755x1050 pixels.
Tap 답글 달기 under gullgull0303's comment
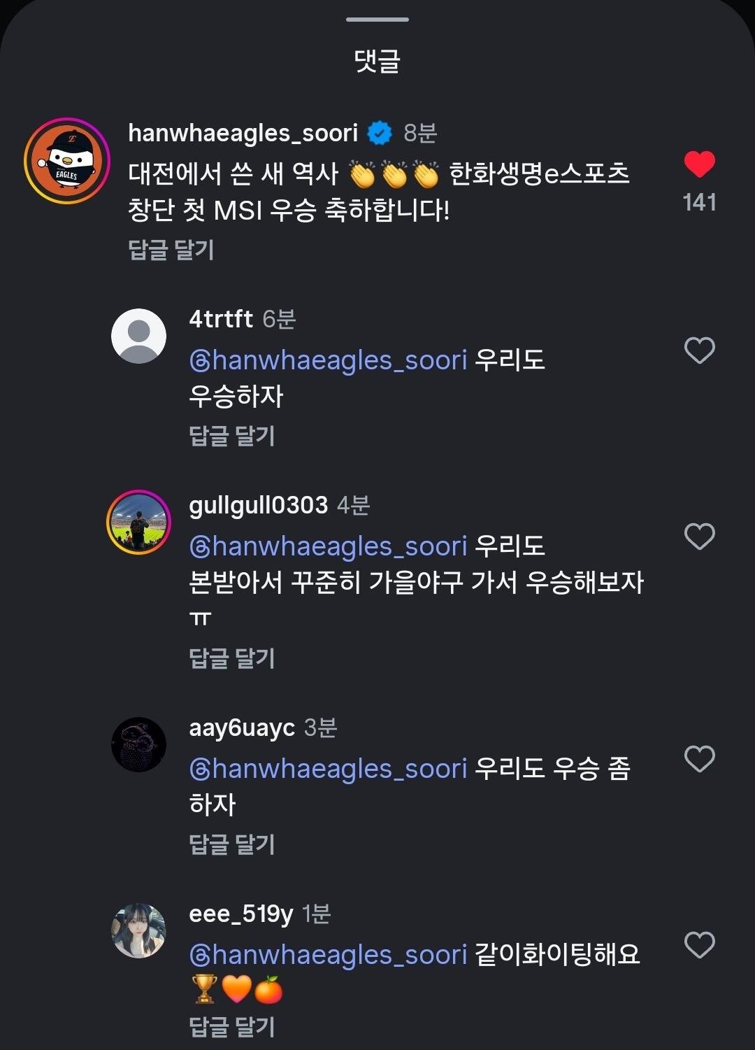click(232, 658)
